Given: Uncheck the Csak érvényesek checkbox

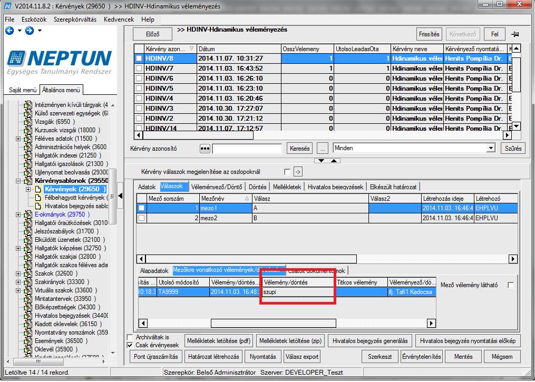Looking at the screenshot, I should coord(130,345).
